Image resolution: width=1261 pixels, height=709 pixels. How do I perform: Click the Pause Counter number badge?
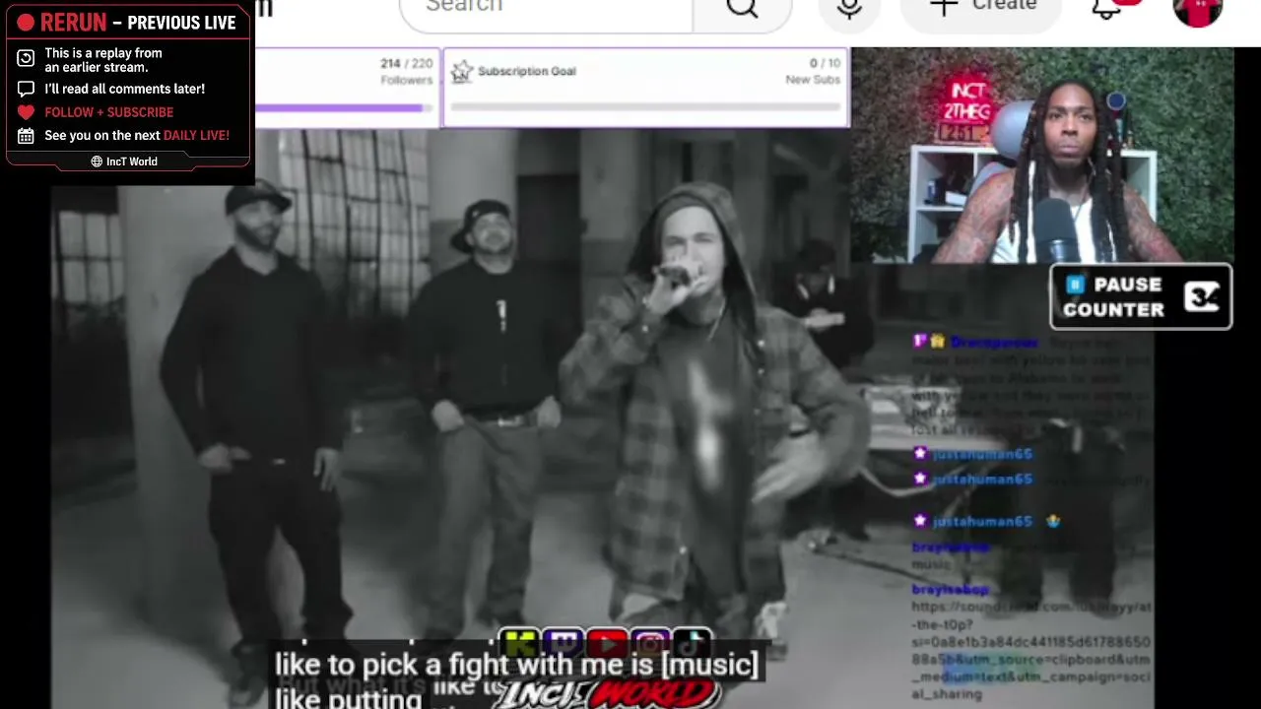coord(1202,296)
